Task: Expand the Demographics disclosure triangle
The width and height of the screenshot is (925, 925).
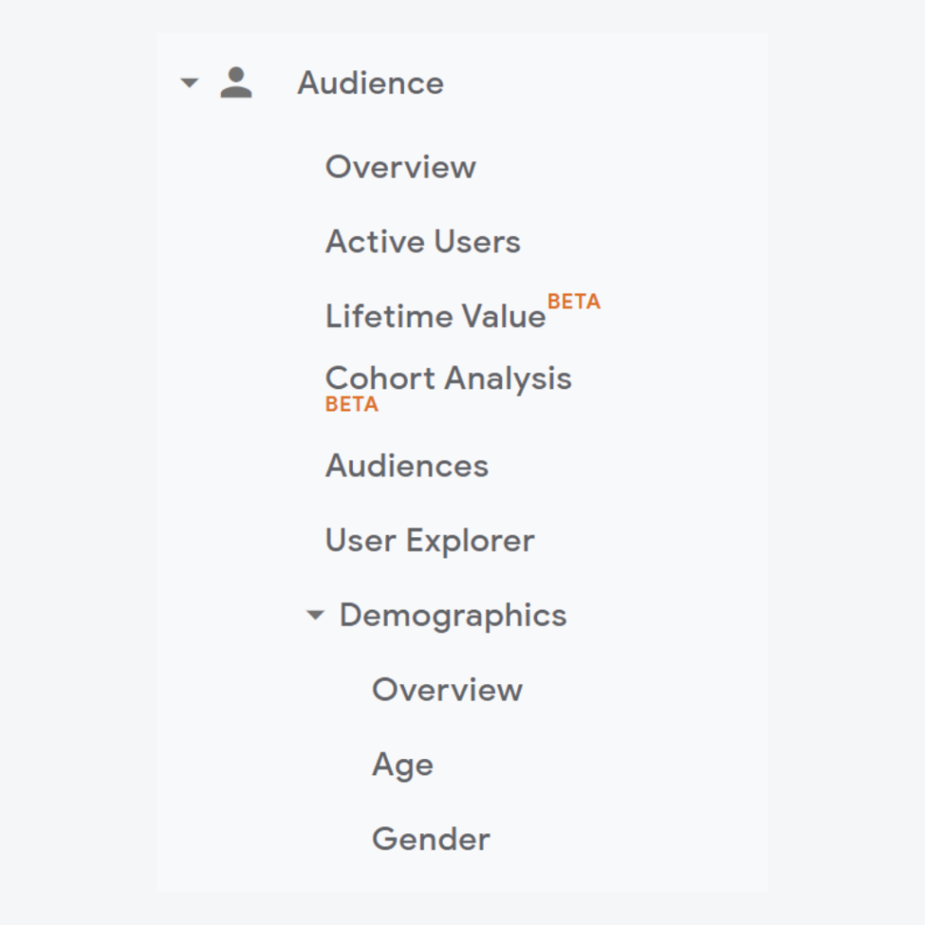Action: click(x=314, y=615)
